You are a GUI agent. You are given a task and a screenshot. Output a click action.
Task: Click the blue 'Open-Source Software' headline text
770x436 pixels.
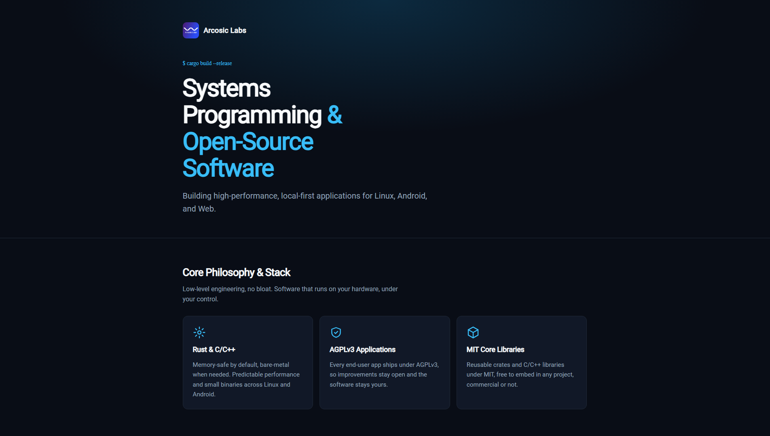(248, 155)
